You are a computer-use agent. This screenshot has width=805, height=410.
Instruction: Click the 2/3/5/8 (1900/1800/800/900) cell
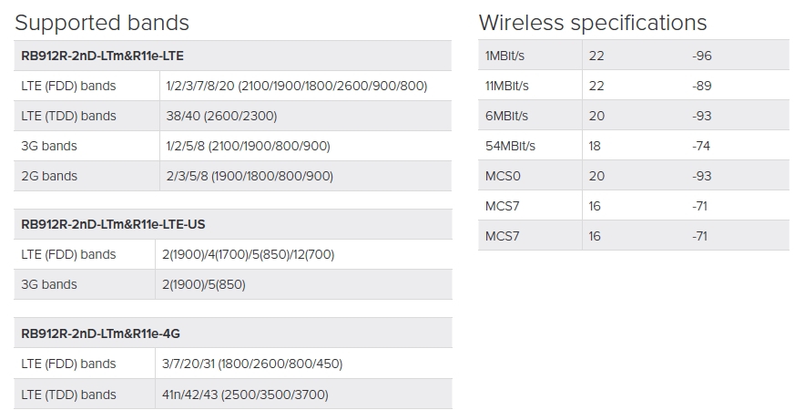250,176
